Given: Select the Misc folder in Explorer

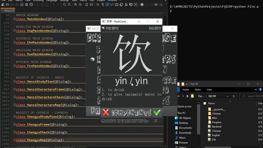Looking at the screenshot, I should point(213,118).
